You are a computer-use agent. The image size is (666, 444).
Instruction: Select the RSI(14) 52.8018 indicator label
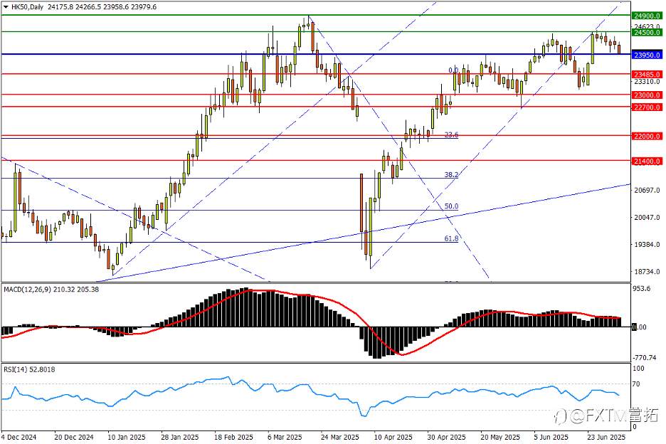pos(29,370)
